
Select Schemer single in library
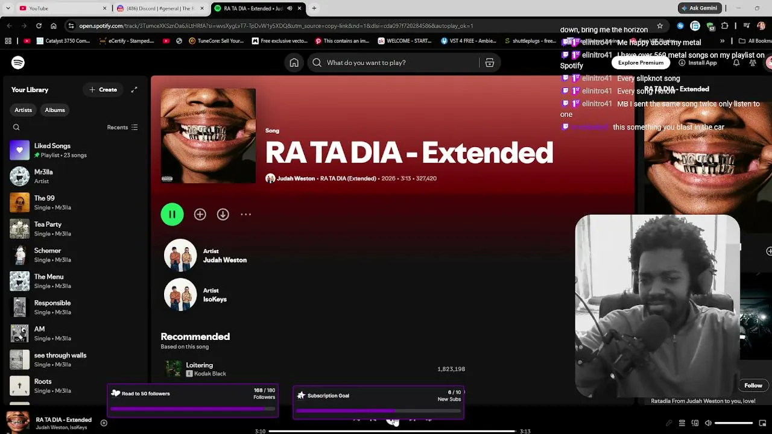click(x=75, y=255)
